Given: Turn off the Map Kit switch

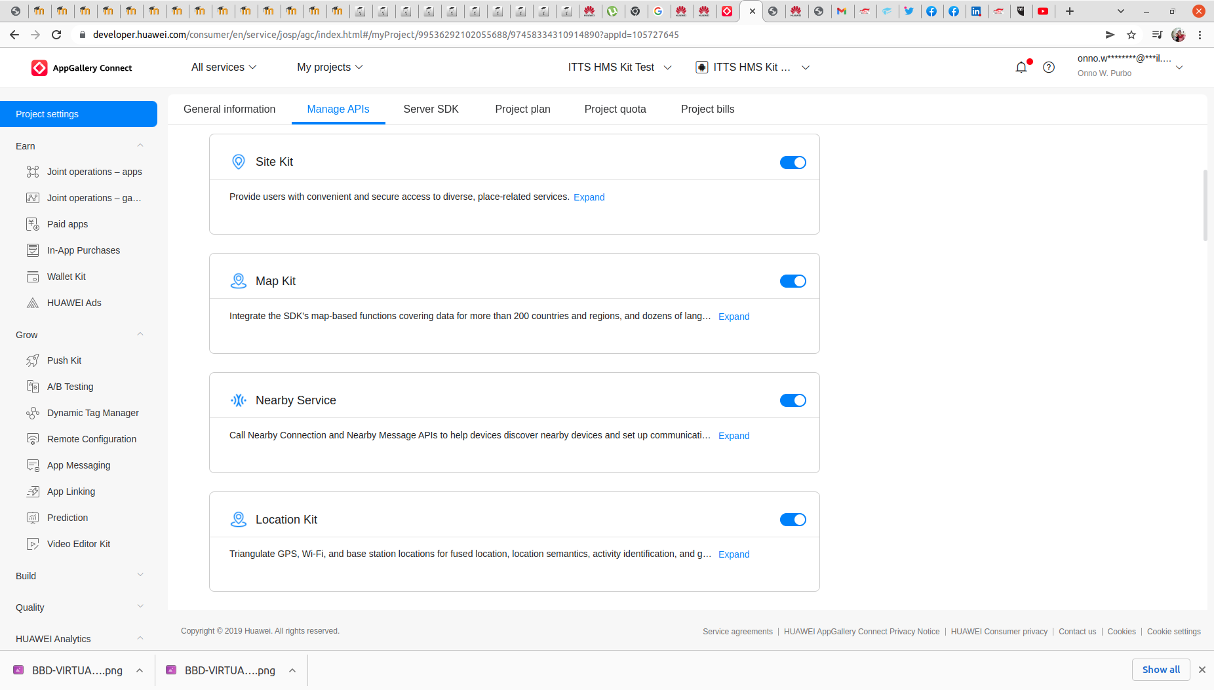Looking at the screenshot, I should [x=793, y=281].
